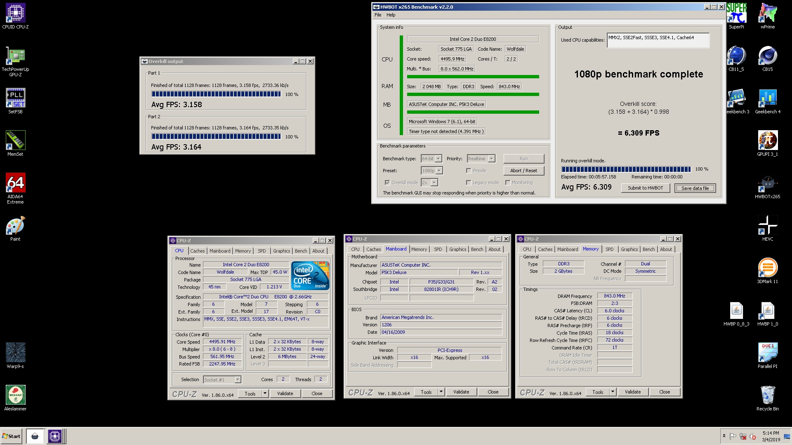Open SuperPi desktop shortcut
The width and height of the screenshot is (792, 445).
736,16
